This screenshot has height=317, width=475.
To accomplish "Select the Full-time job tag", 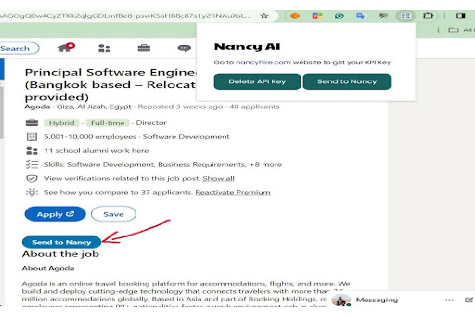I will 108,123.
